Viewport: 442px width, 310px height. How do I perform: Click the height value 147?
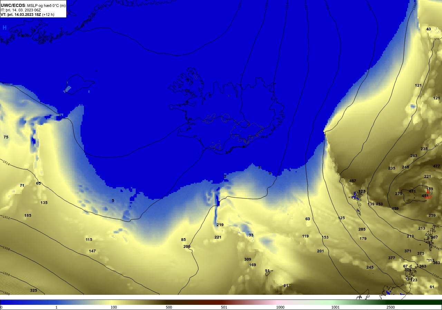point(92,251)
